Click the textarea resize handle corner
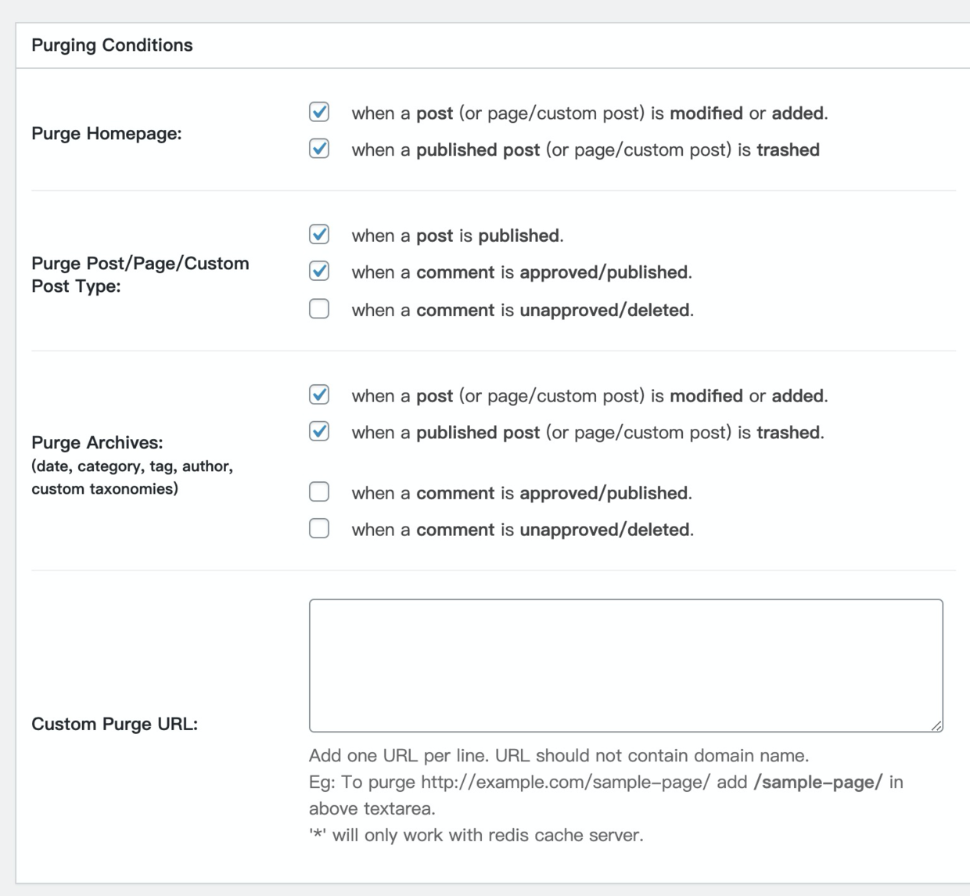The height and width of the screenshot is (896, 970). point(936,726)
